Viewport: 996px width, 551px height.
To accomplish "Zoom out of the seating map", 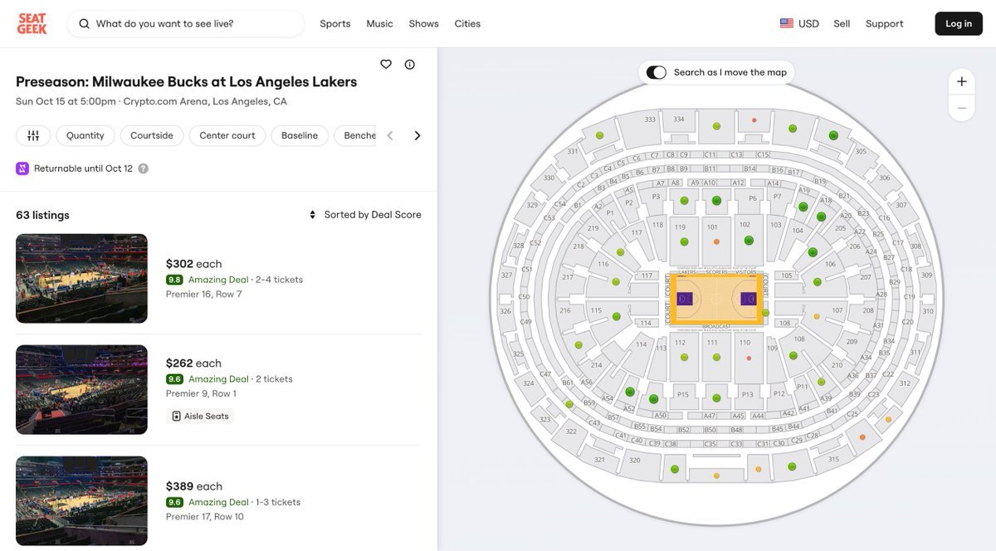I will click(961, 108).
